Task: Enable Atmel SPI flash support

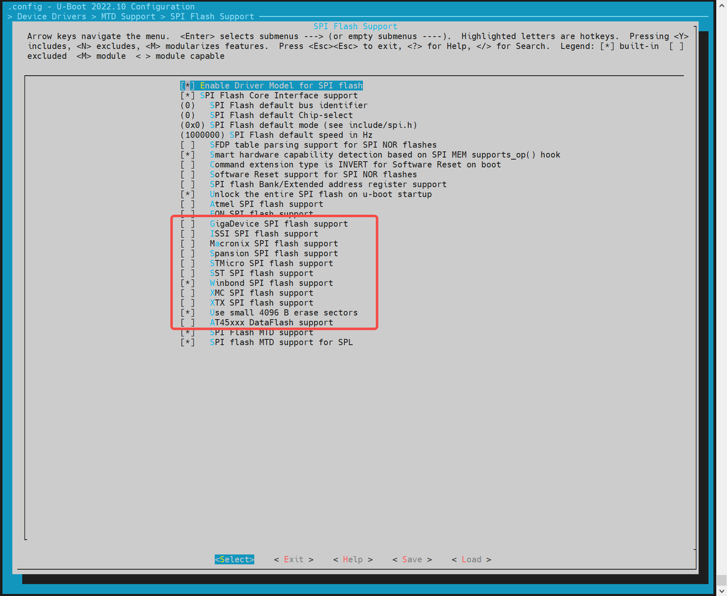Action: click(x=266, y=204)
